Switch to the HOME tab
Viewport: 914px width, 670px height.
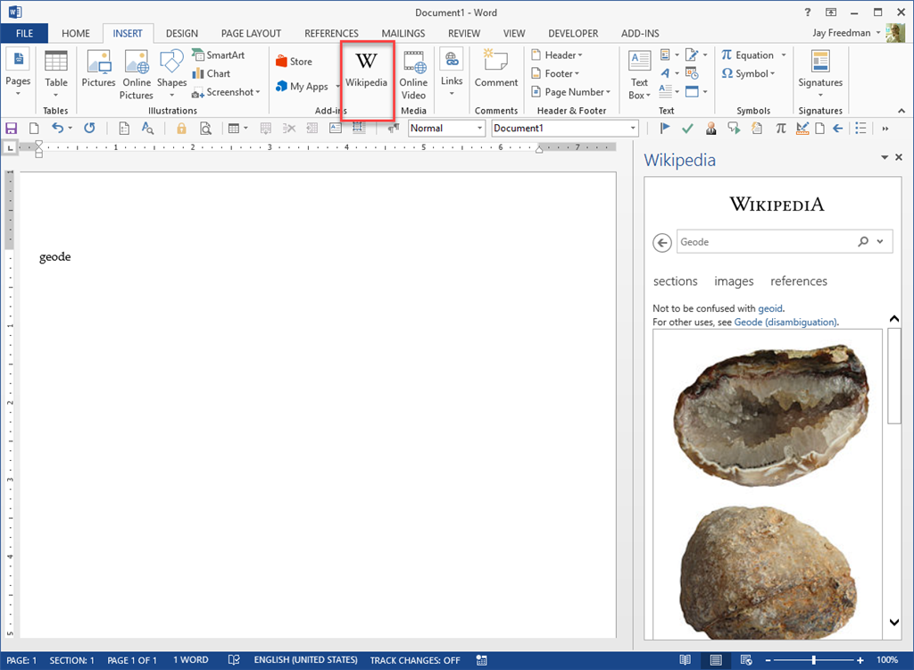coord(76,33)
